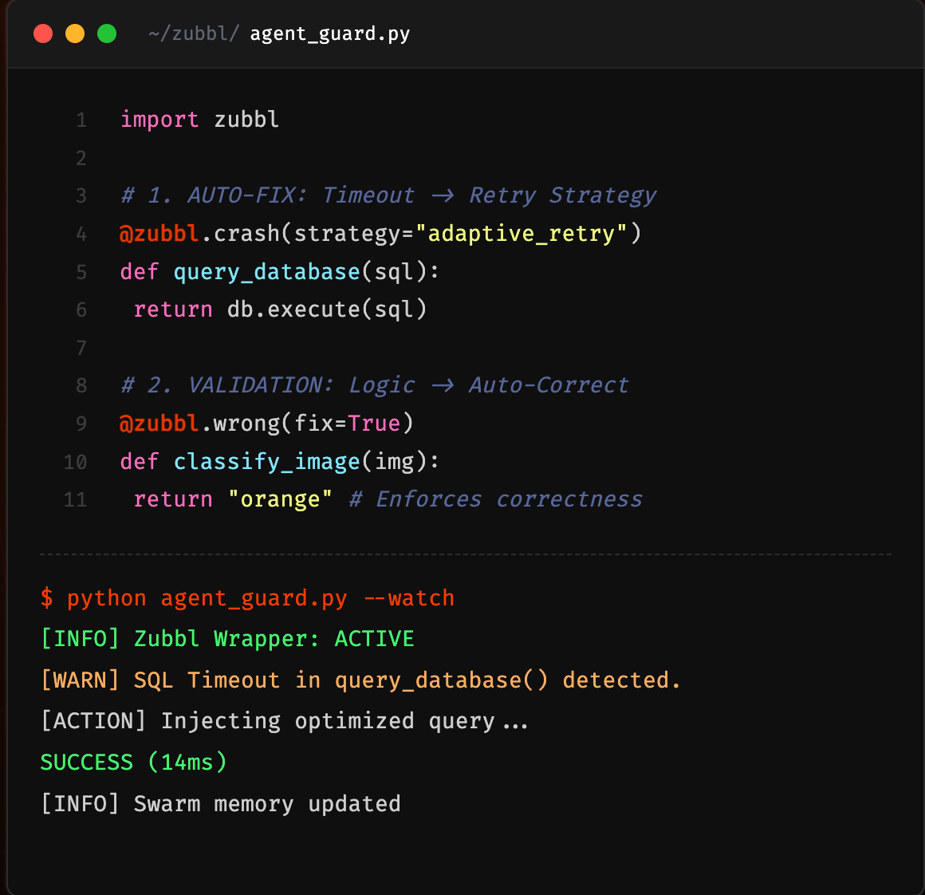925x895 pixels.
Task: Click line number 10 in gutter
Action: (75, 462)
